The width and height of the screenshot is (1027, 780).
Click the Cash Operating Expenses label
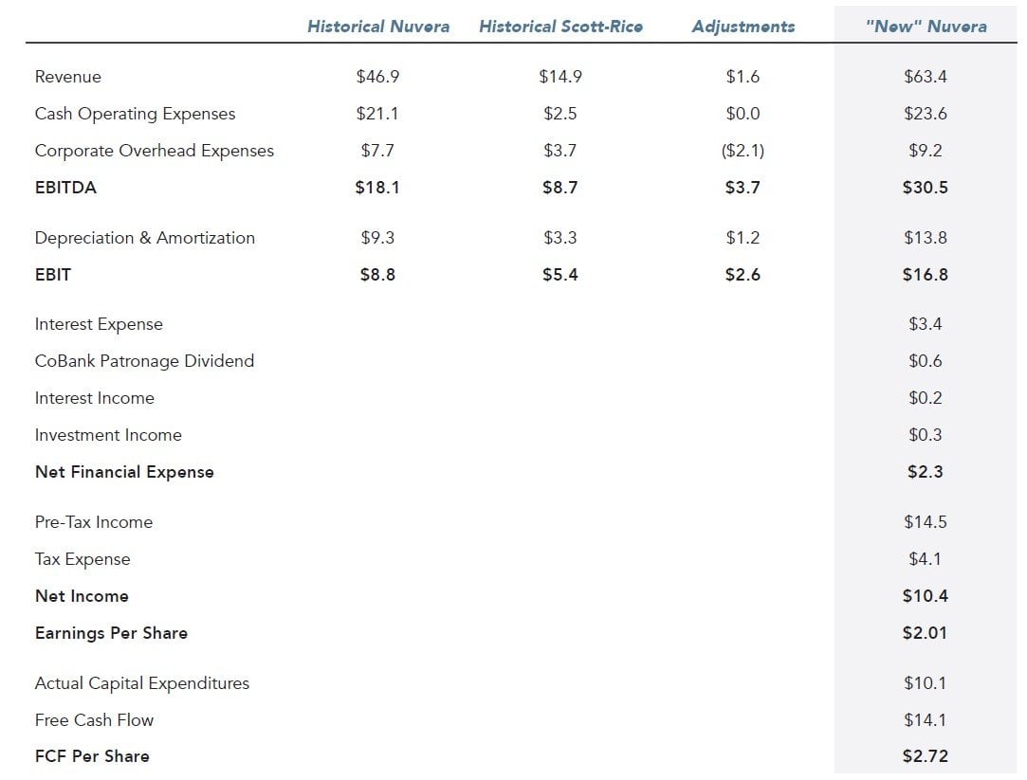135,114
